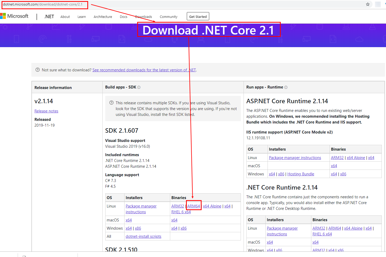Bookmark this page with the star icon
Viewport: 386px width, 257px height.
(368, 4)
